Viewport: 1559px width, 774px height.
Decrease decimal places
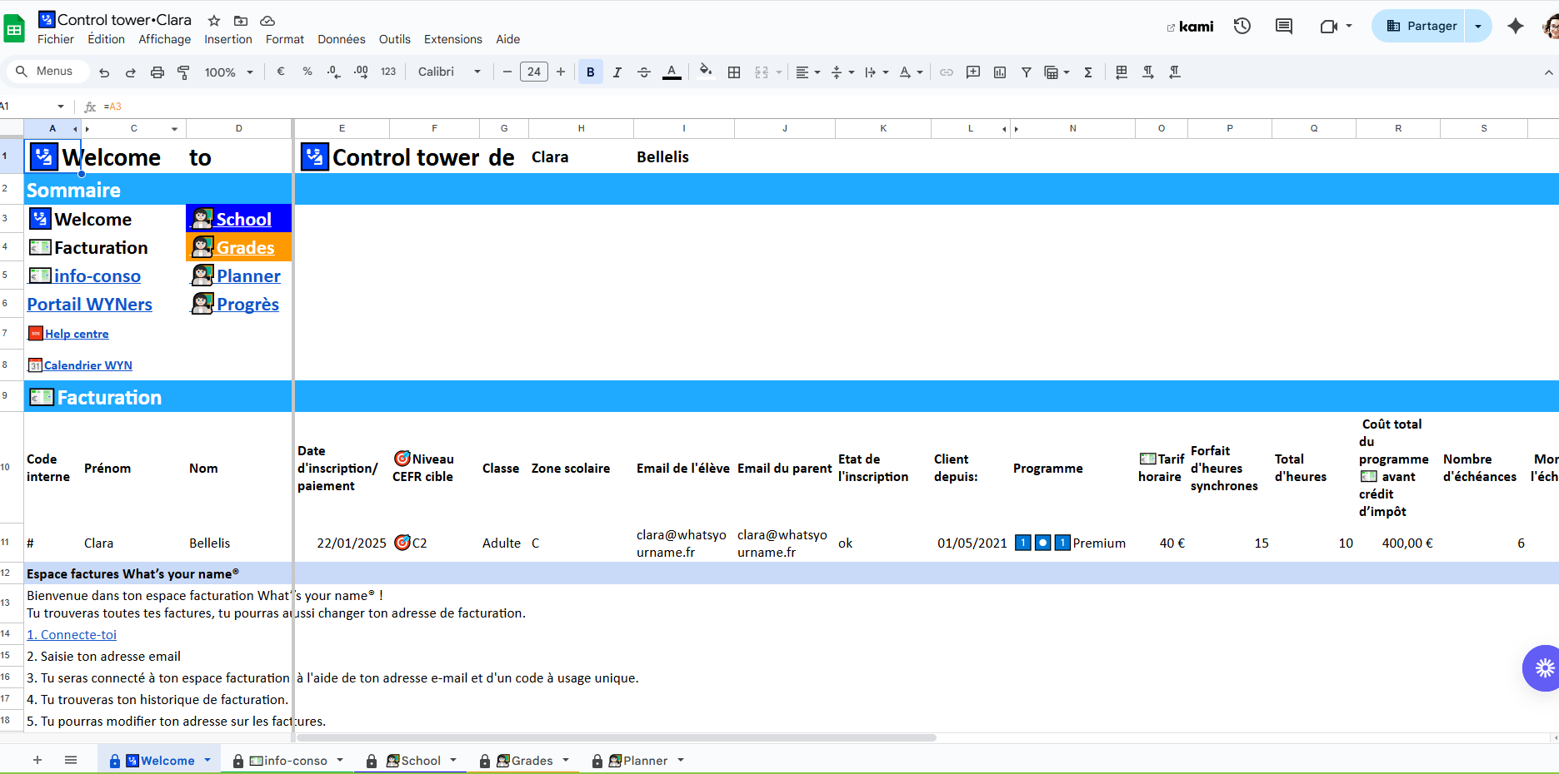click(x=334, y=72)
